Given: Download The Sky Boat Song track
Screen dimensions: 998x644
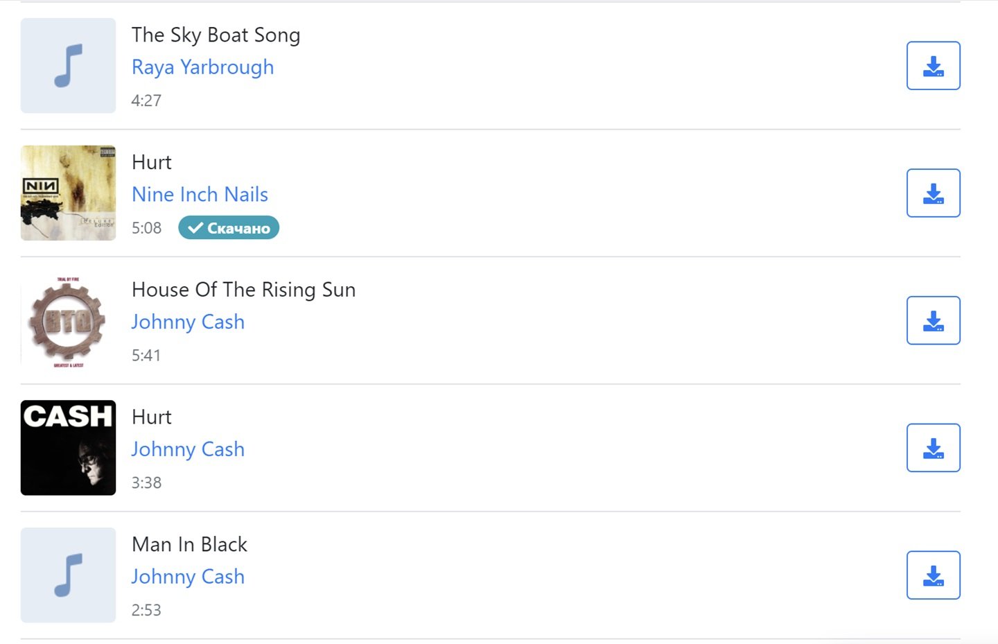Looking at the screenshot, I should coord(933,66).
